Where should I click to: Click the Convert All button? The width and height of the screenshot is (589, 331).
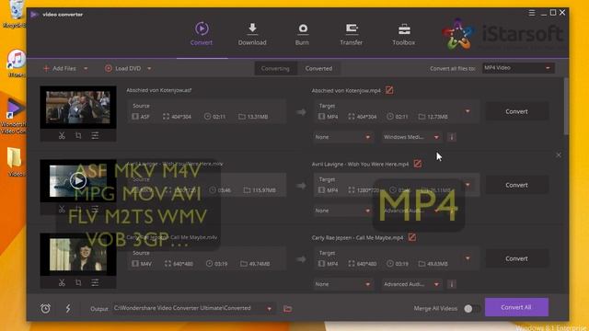[x=516, y=307]
